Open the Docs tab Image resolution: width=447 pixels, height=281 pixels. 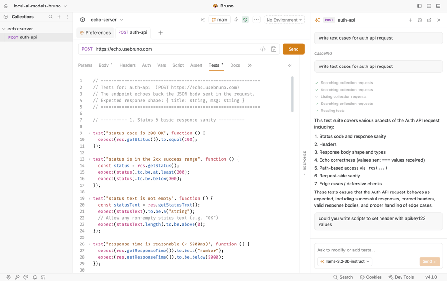pyautogui.click(x=235, y=65)
